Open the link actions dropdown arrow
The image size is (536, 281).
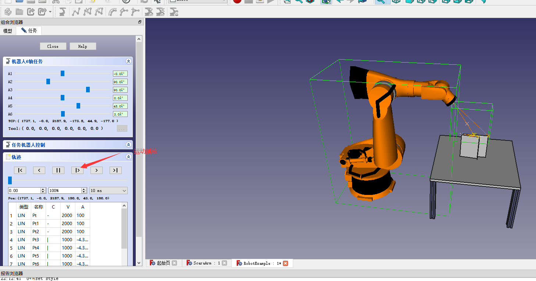click(x=50, y=12)
